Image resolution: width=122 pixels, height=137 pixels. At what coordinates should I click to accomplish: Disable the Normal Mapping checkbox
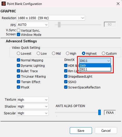pos(18,60)
